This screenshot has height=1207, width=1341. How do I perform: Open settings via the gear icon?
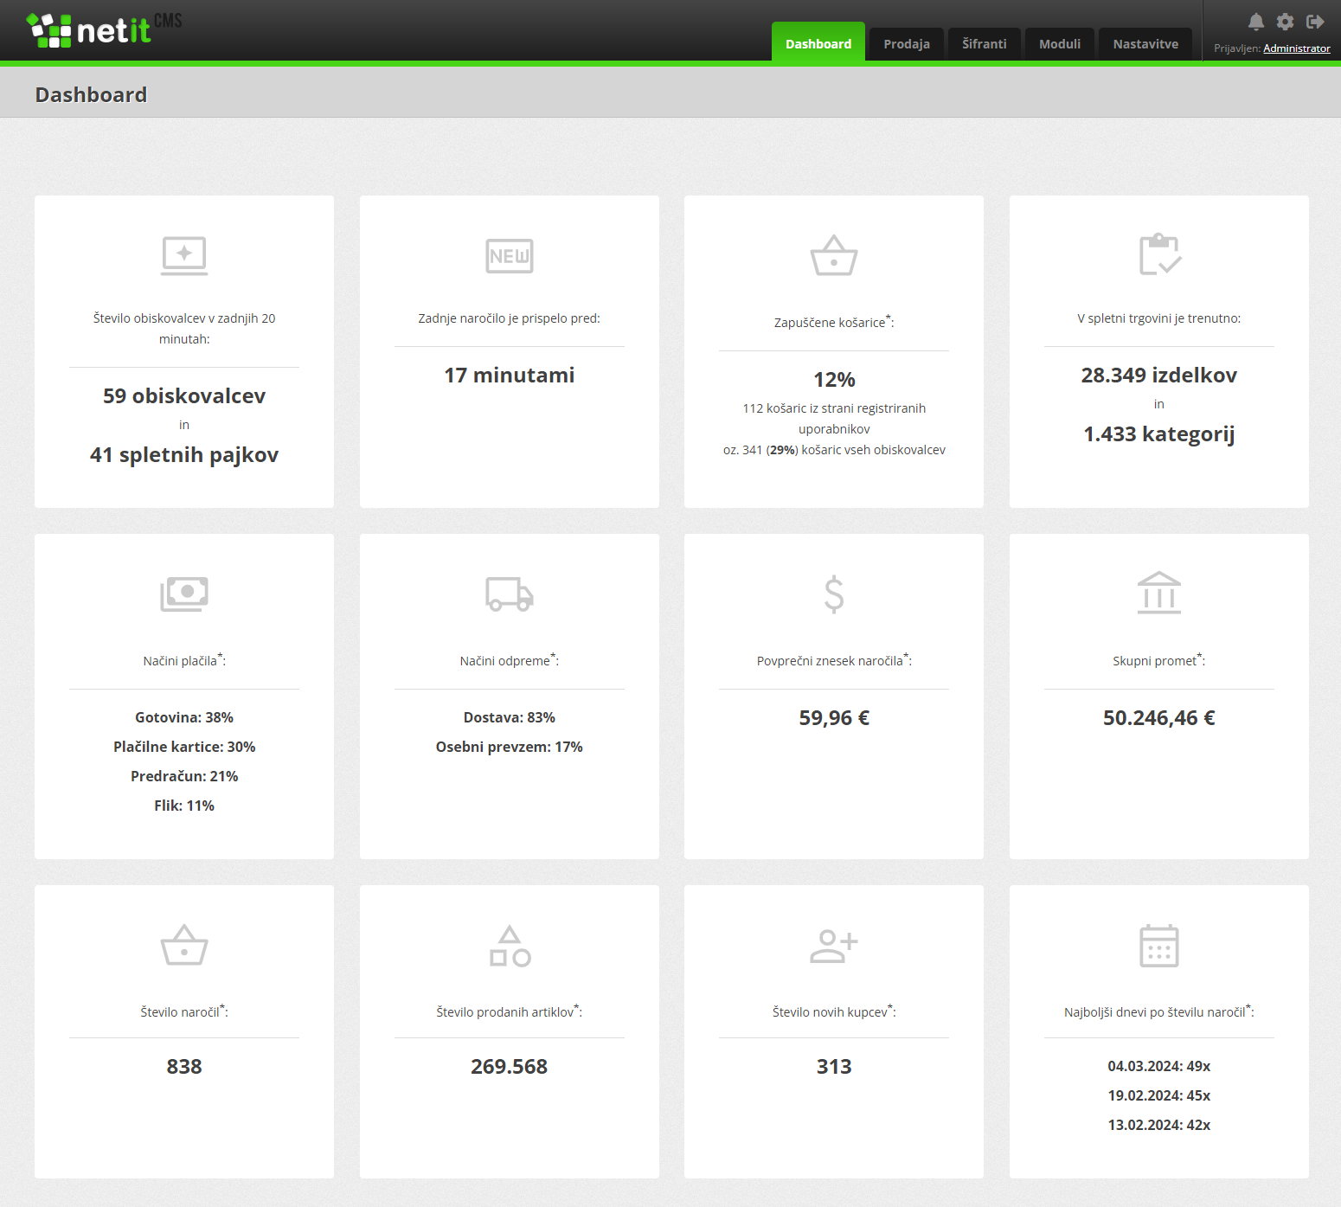pyautogui.click(x=1286, y=22)
